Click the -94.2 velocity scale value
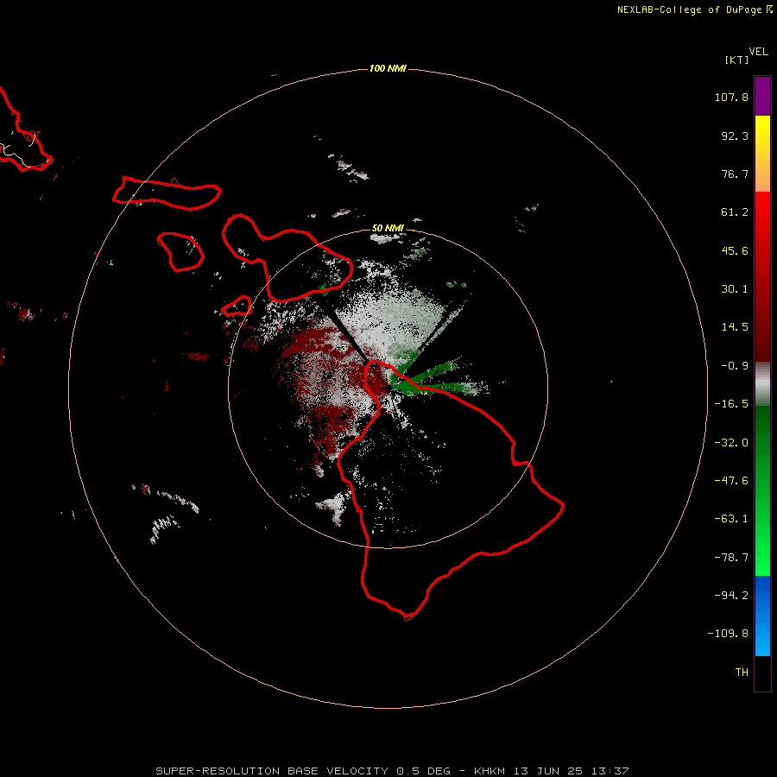This screenshot has width=777, height=777. click(731, 596)
